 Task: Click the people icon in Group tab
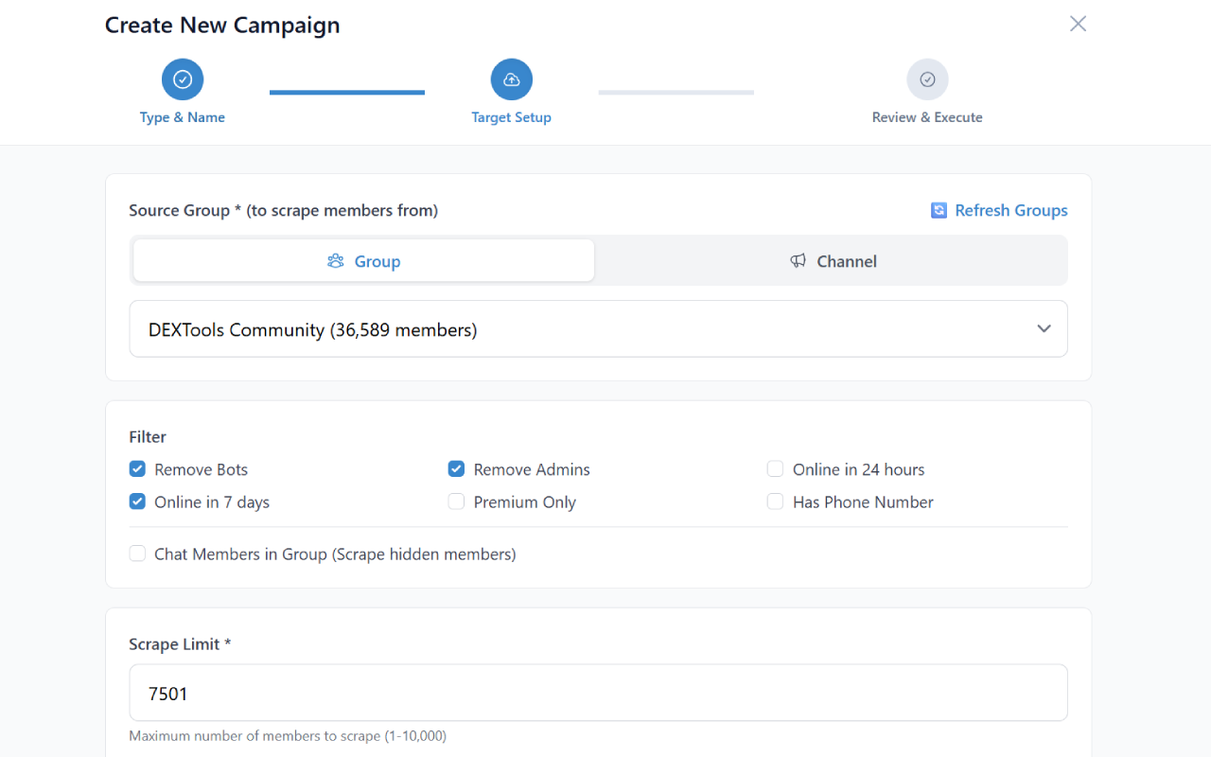(335, 261)
